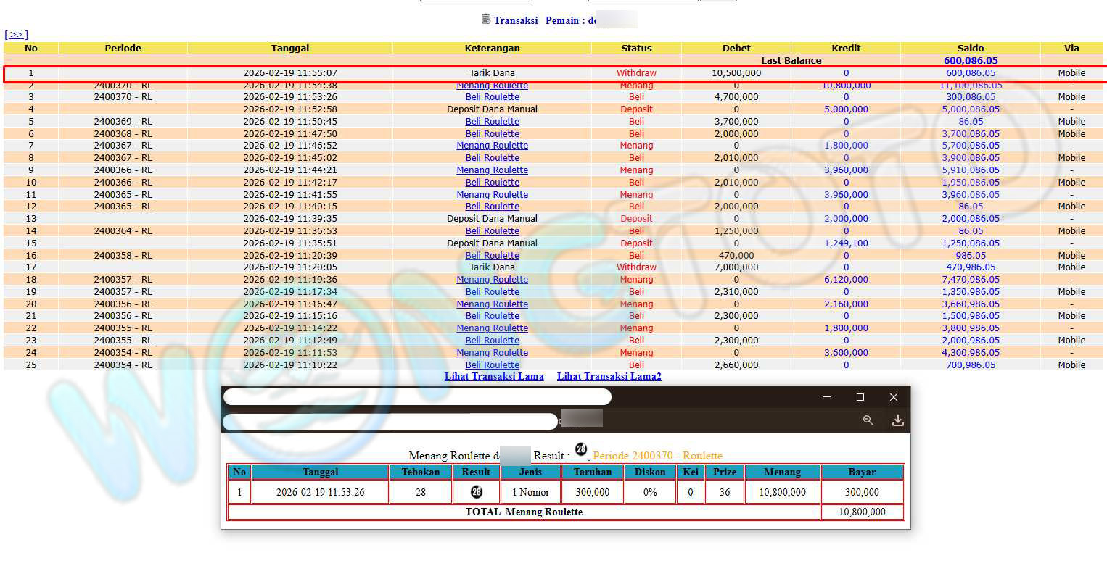Click the result ball 28 in table row

476,492
